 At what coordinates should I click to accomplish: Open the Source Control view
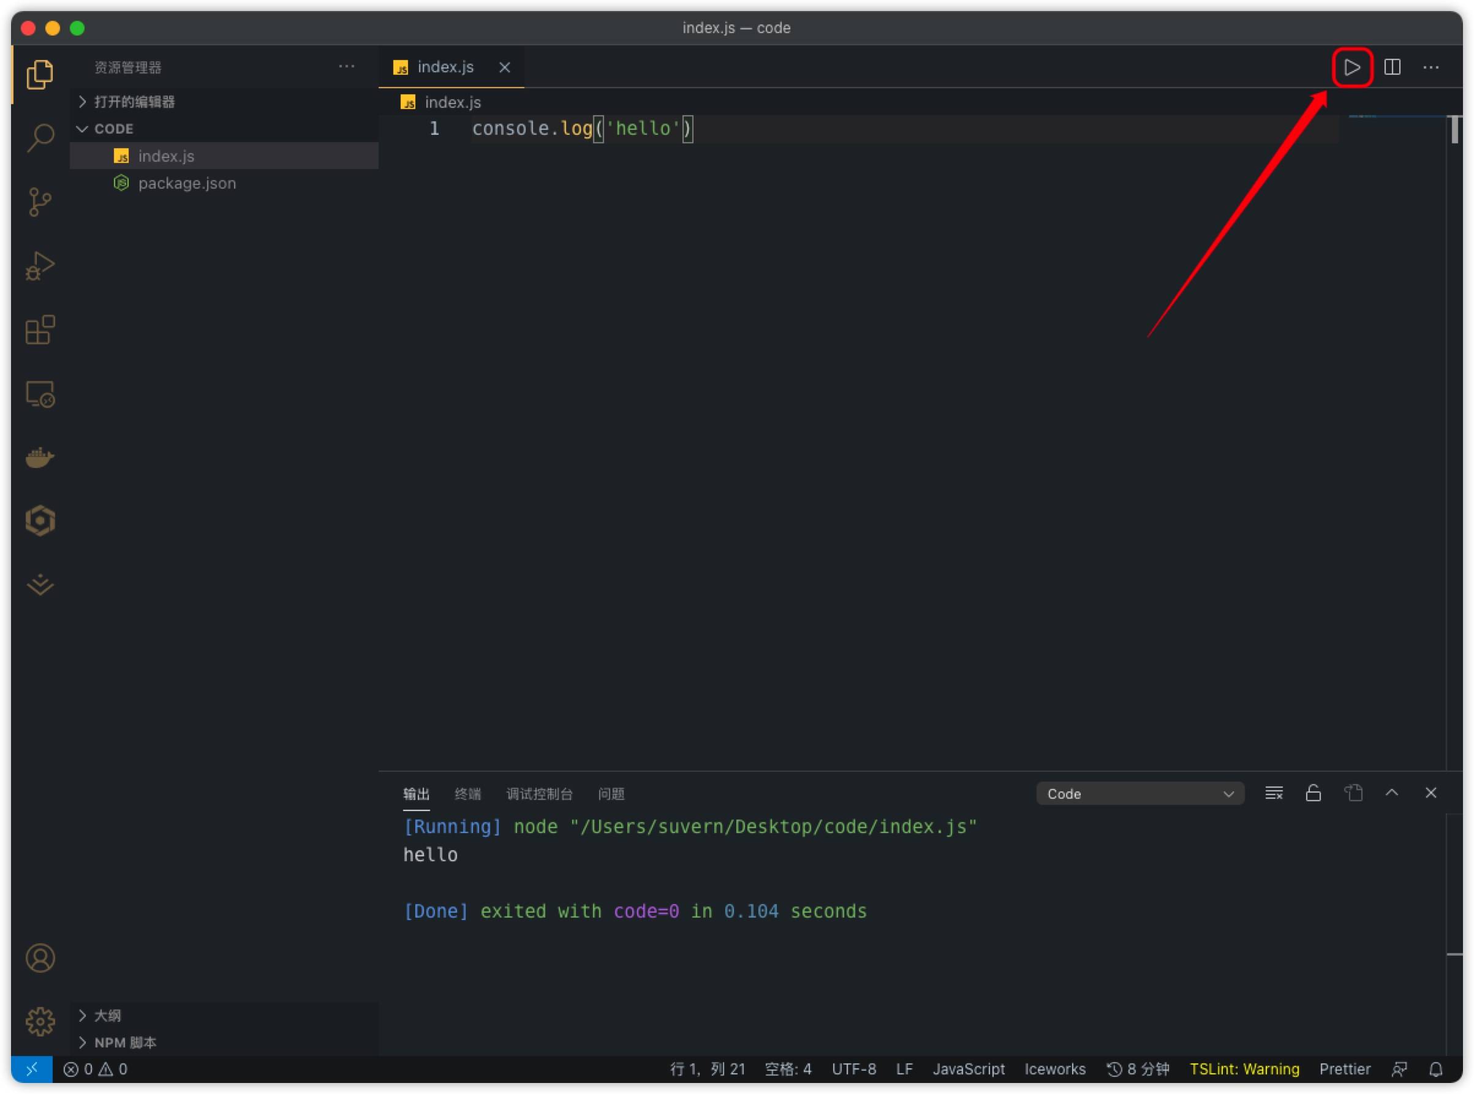click(40, 202)
